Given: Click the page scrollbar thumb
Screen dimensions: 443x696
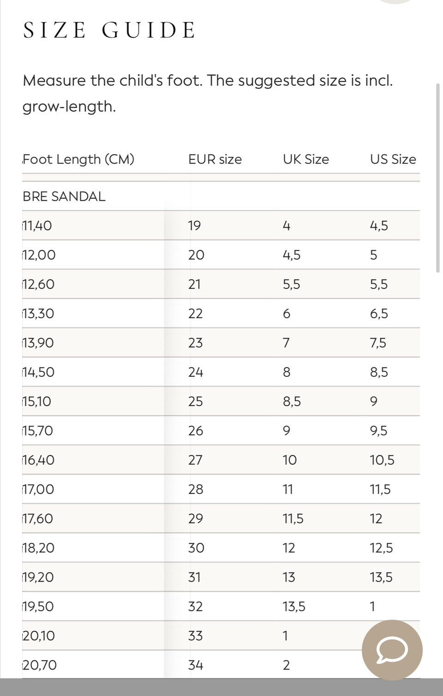Looking at the screenshot, I should coord(437,178).
